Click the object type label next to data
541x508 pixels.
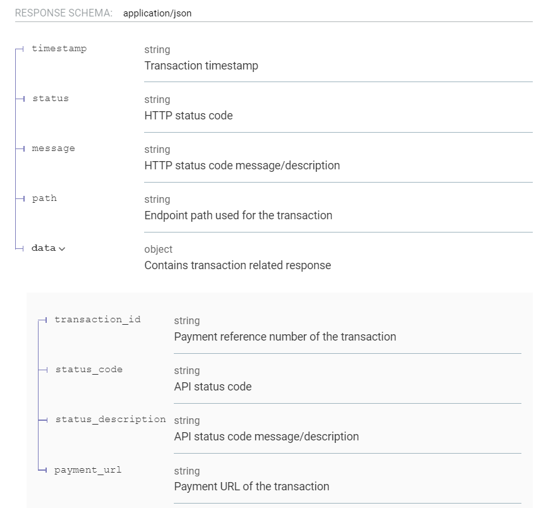point(158,249)
